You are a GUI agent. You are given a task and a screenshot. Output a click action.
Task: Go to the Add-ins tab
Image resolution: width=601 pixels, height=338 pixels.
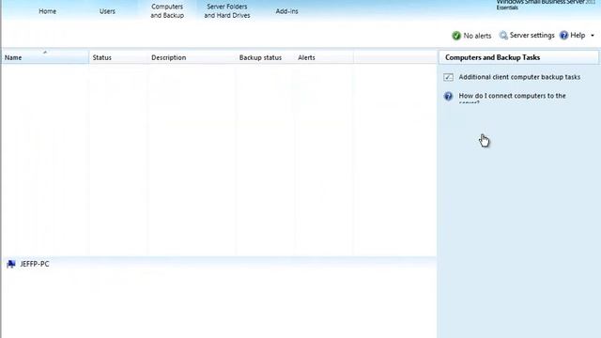coord(286,11)
